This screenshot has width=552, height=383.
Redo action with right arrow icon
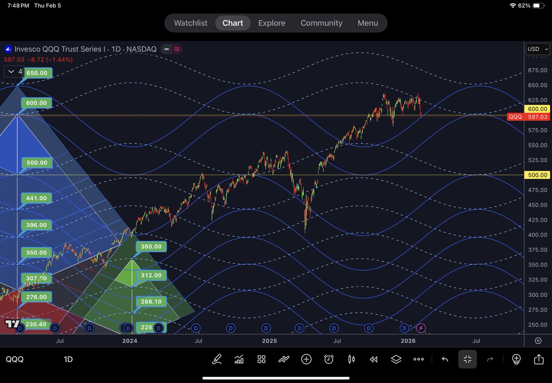[x=490, y=360]
